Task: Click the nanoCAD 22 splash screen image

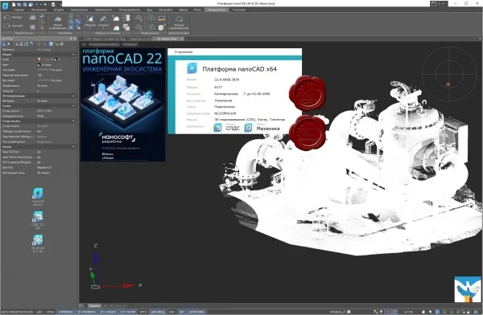Action: tap(123, 104)
